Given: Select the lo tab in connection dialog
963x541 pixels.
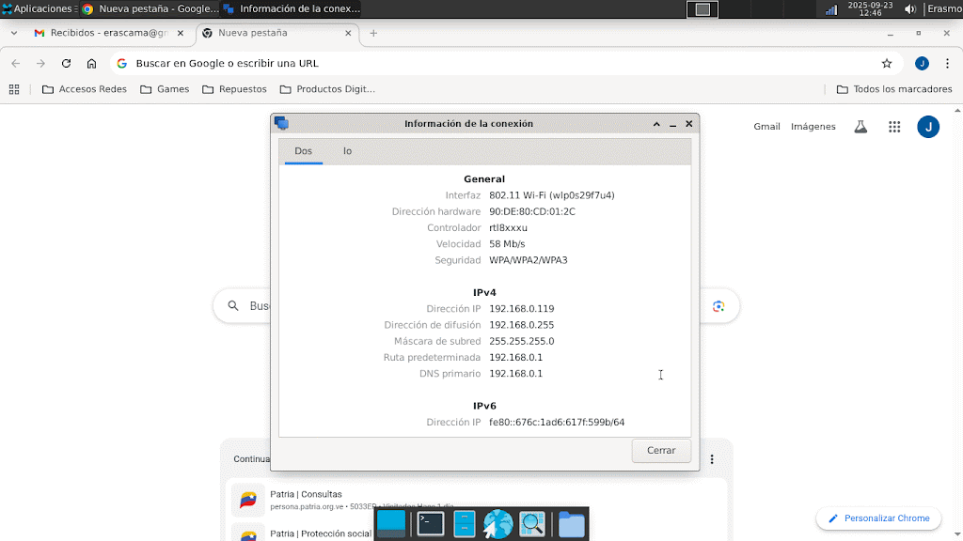Looking at the screenshot, I should coord(348,151).
